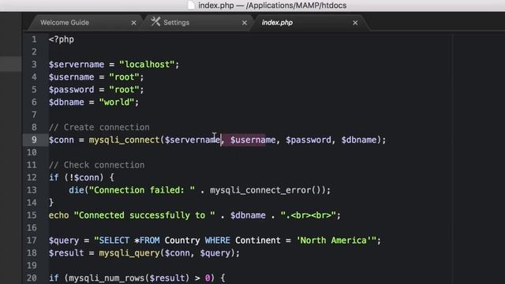
Task: Click $password argument on line 9
Action: (x=309, y=140)
